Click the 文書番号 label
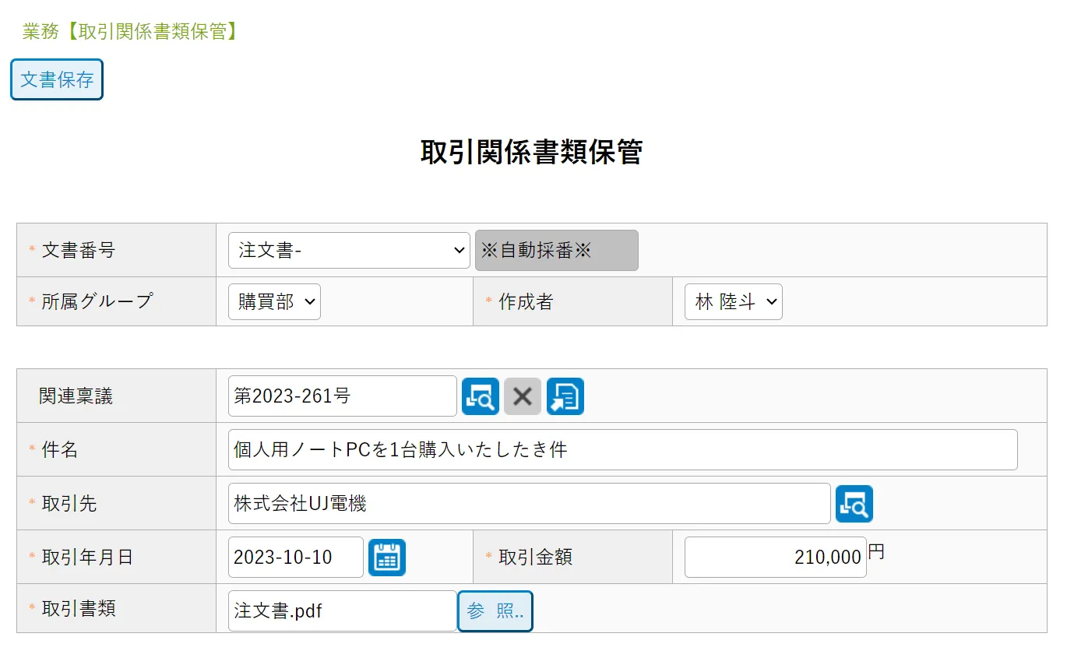Screen dimensions: 1067x651 pyautogui.click(x=79, y=250)
